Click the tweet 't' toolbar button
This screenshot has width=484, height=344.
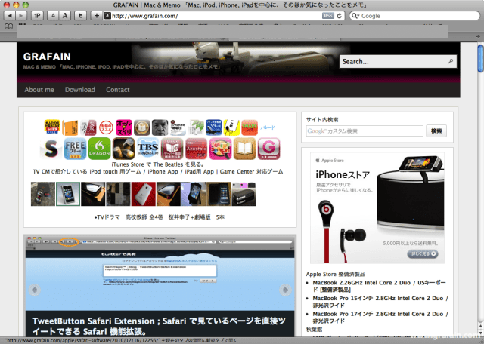pos(79,15)
